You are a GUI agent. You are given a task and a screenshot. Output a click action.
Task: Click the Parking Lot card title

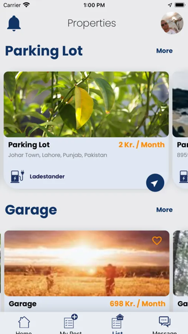(x=29, y=145)
